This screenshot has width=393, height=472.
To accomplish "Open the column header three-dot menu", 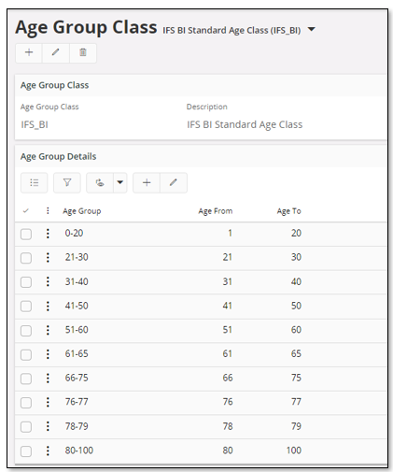I will pyautogui.click(x=48, y=211).
